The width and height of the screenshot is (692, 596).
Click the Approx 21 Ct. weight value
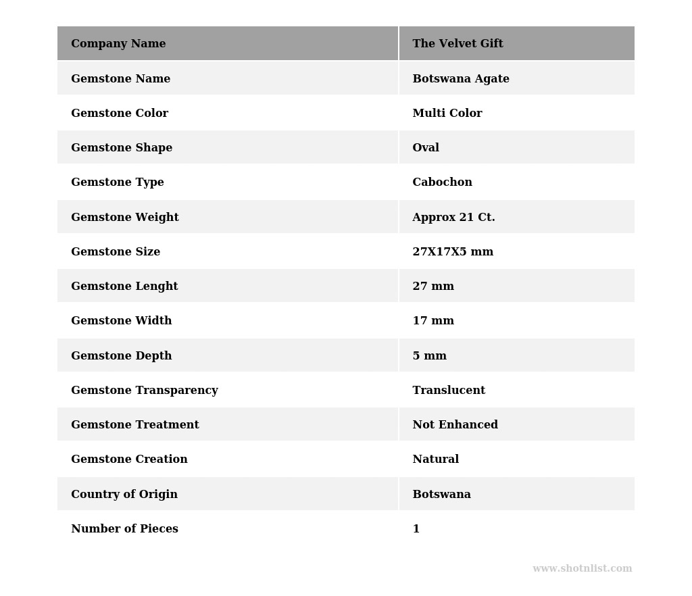pos(453,218)
